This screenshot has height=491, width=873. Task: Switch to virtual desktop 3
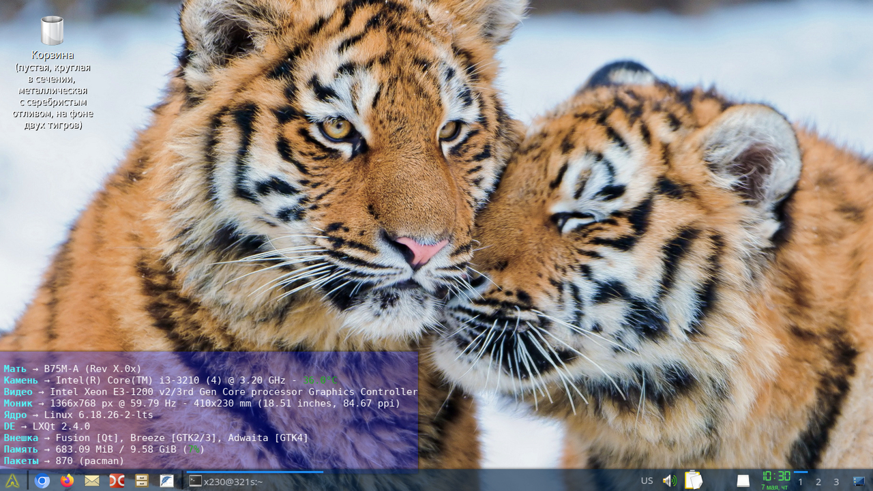coord(836,481)
